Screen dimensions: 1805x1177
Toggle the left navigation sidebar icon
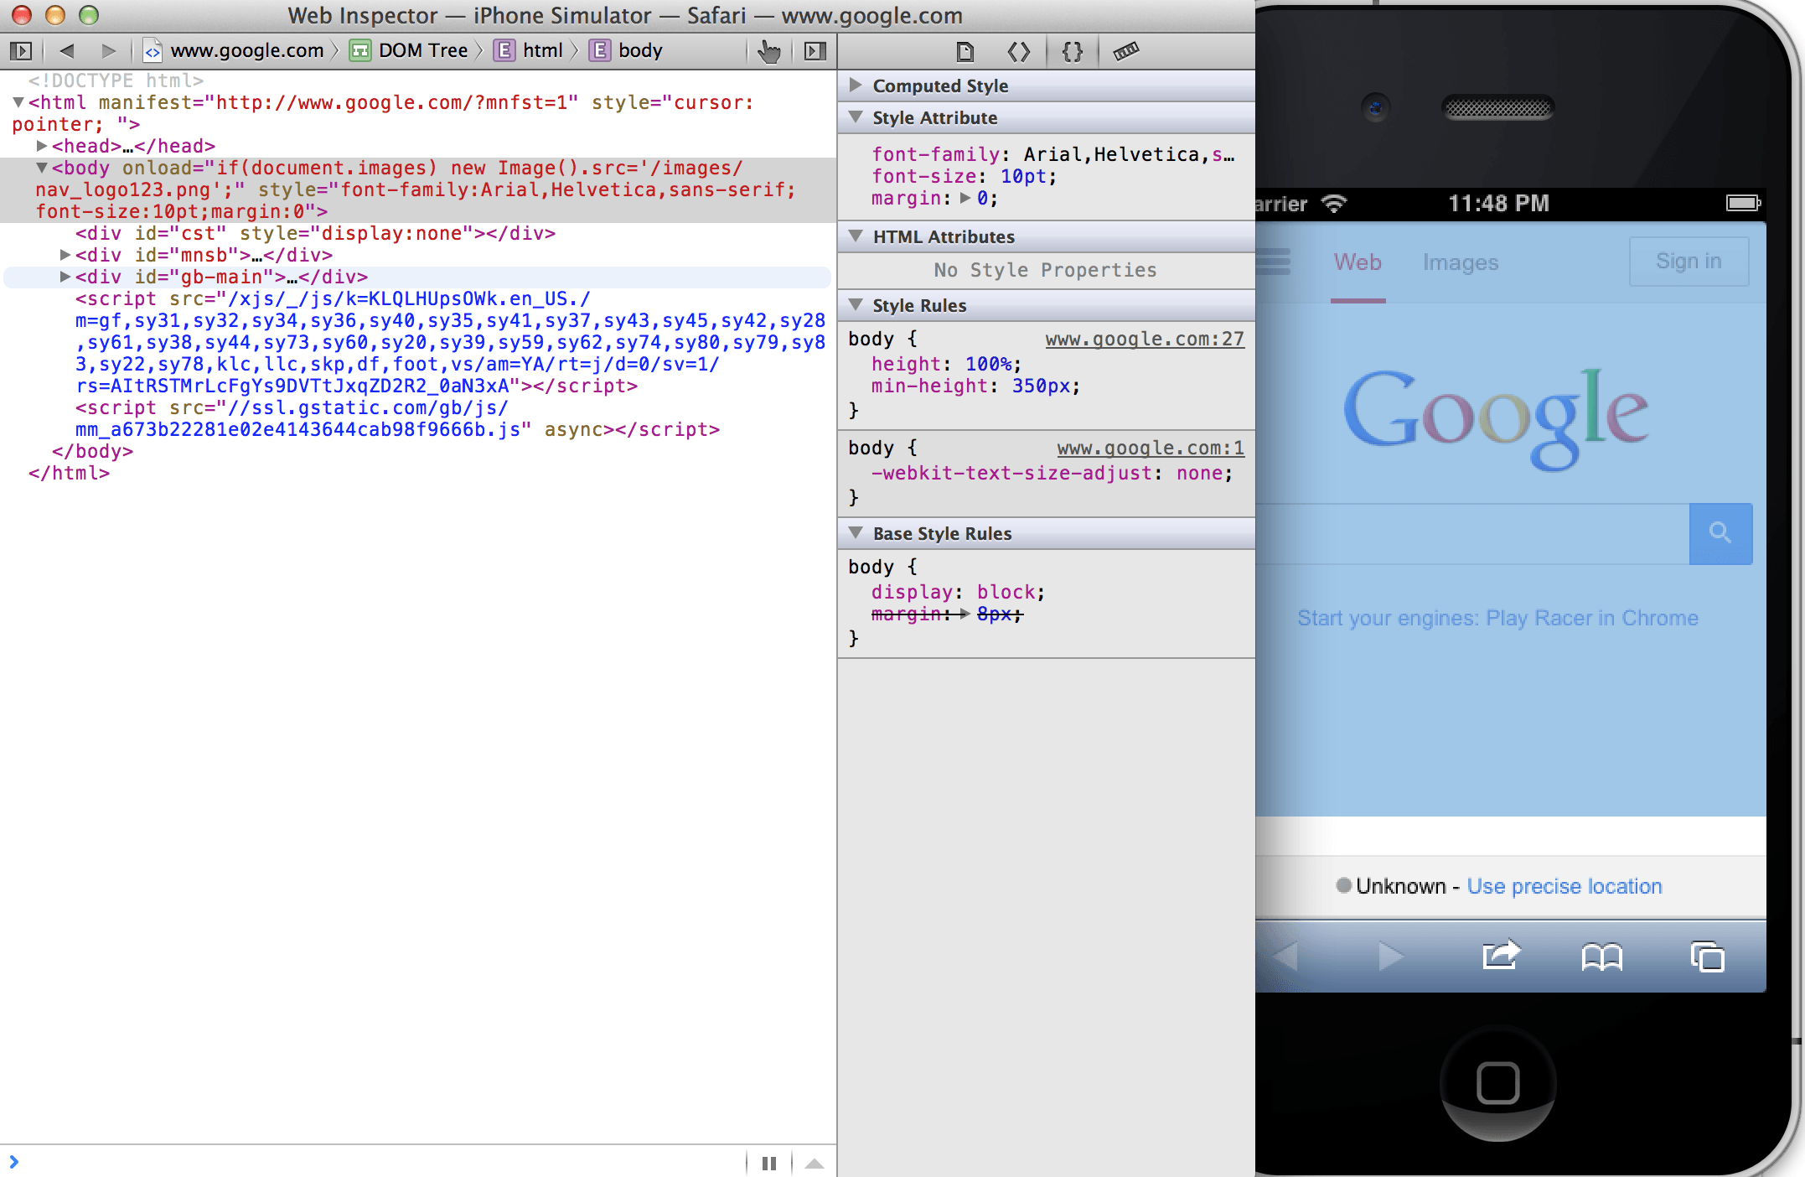coord(21,51)
